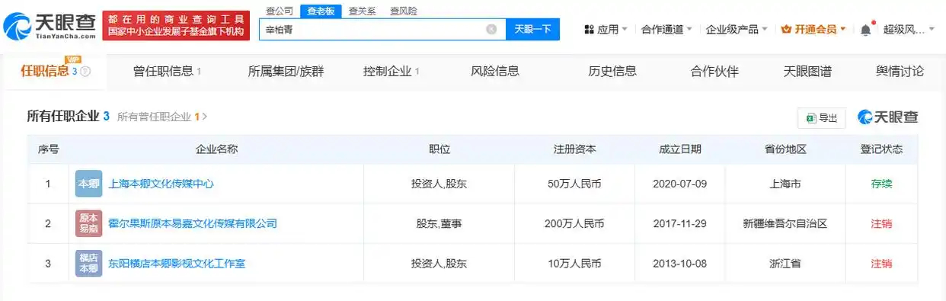Select the 查老板 search tab
This screenshot has height=301, width=946.
coord(321,11)
